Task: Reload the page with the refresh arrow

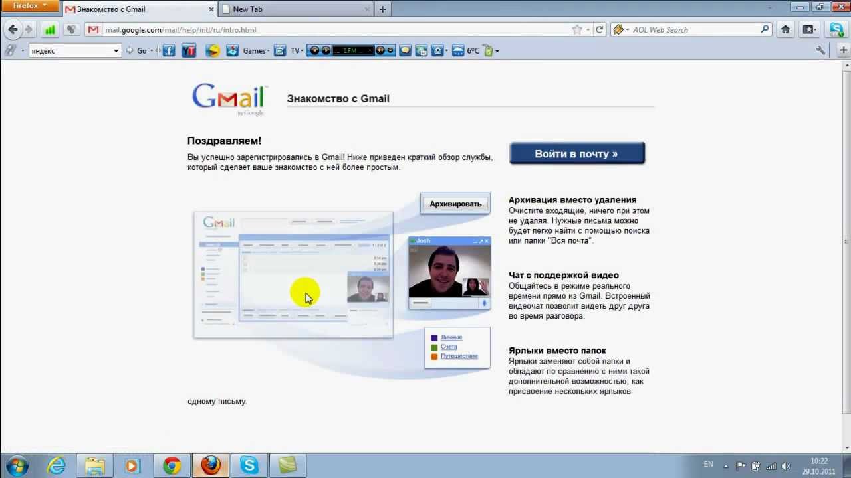Action: pyautogui.click(x=600, y=29)
